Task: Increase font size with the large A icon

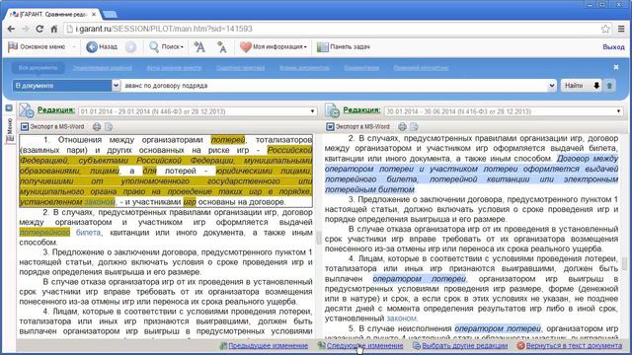Action: coord(199,47)
